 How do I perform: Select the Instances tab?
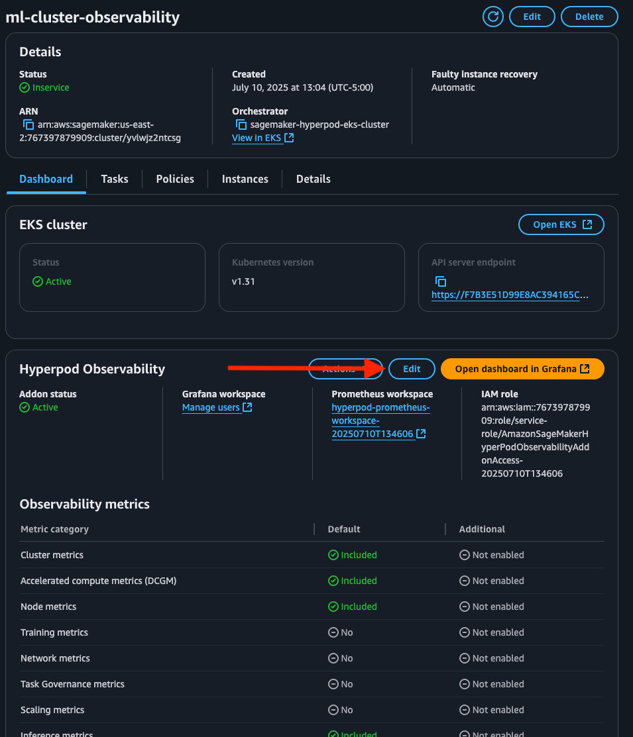[x=245, y=179]
